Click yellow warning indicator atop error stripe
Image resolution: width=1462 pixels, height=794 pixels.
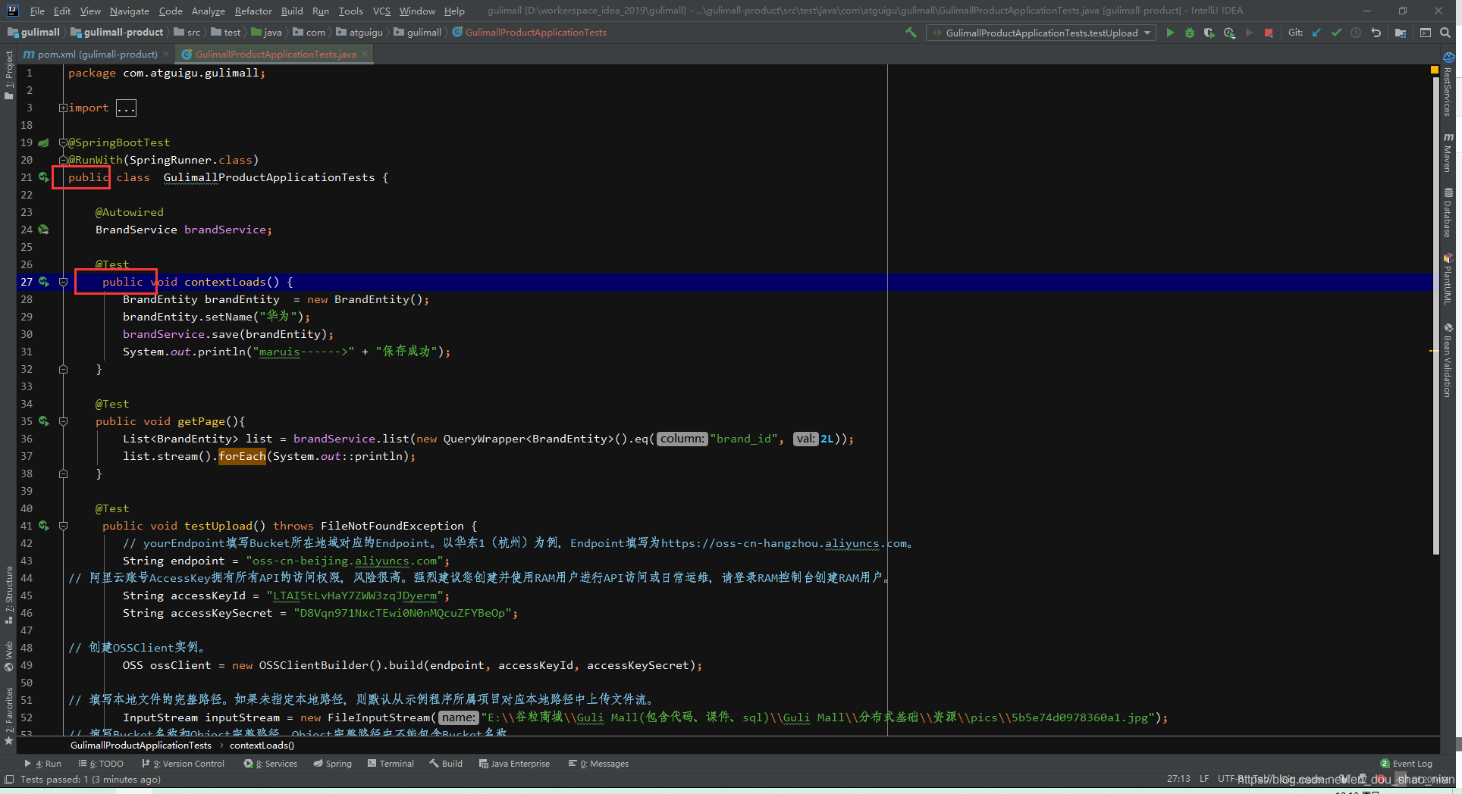[1434, 70]
